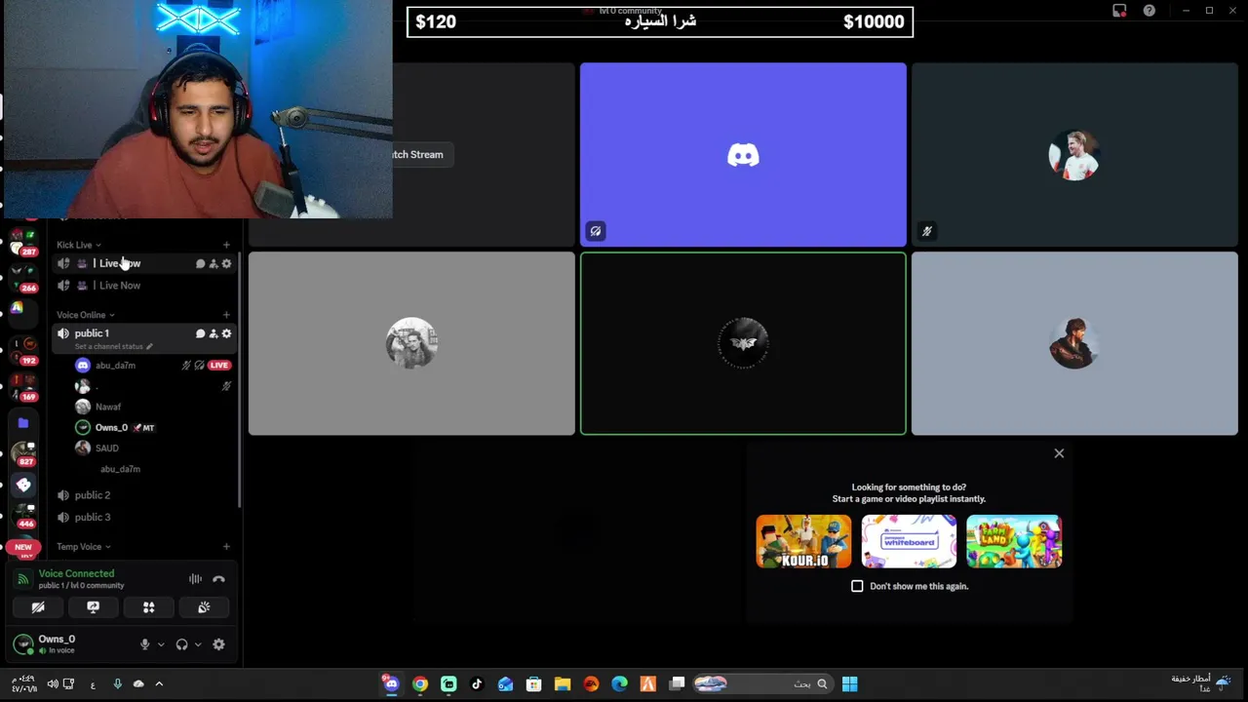Toggle deafen with the headphones icon
Image resolution: width=1248 pixels, height=702 pixels.
tap(181, 644)
